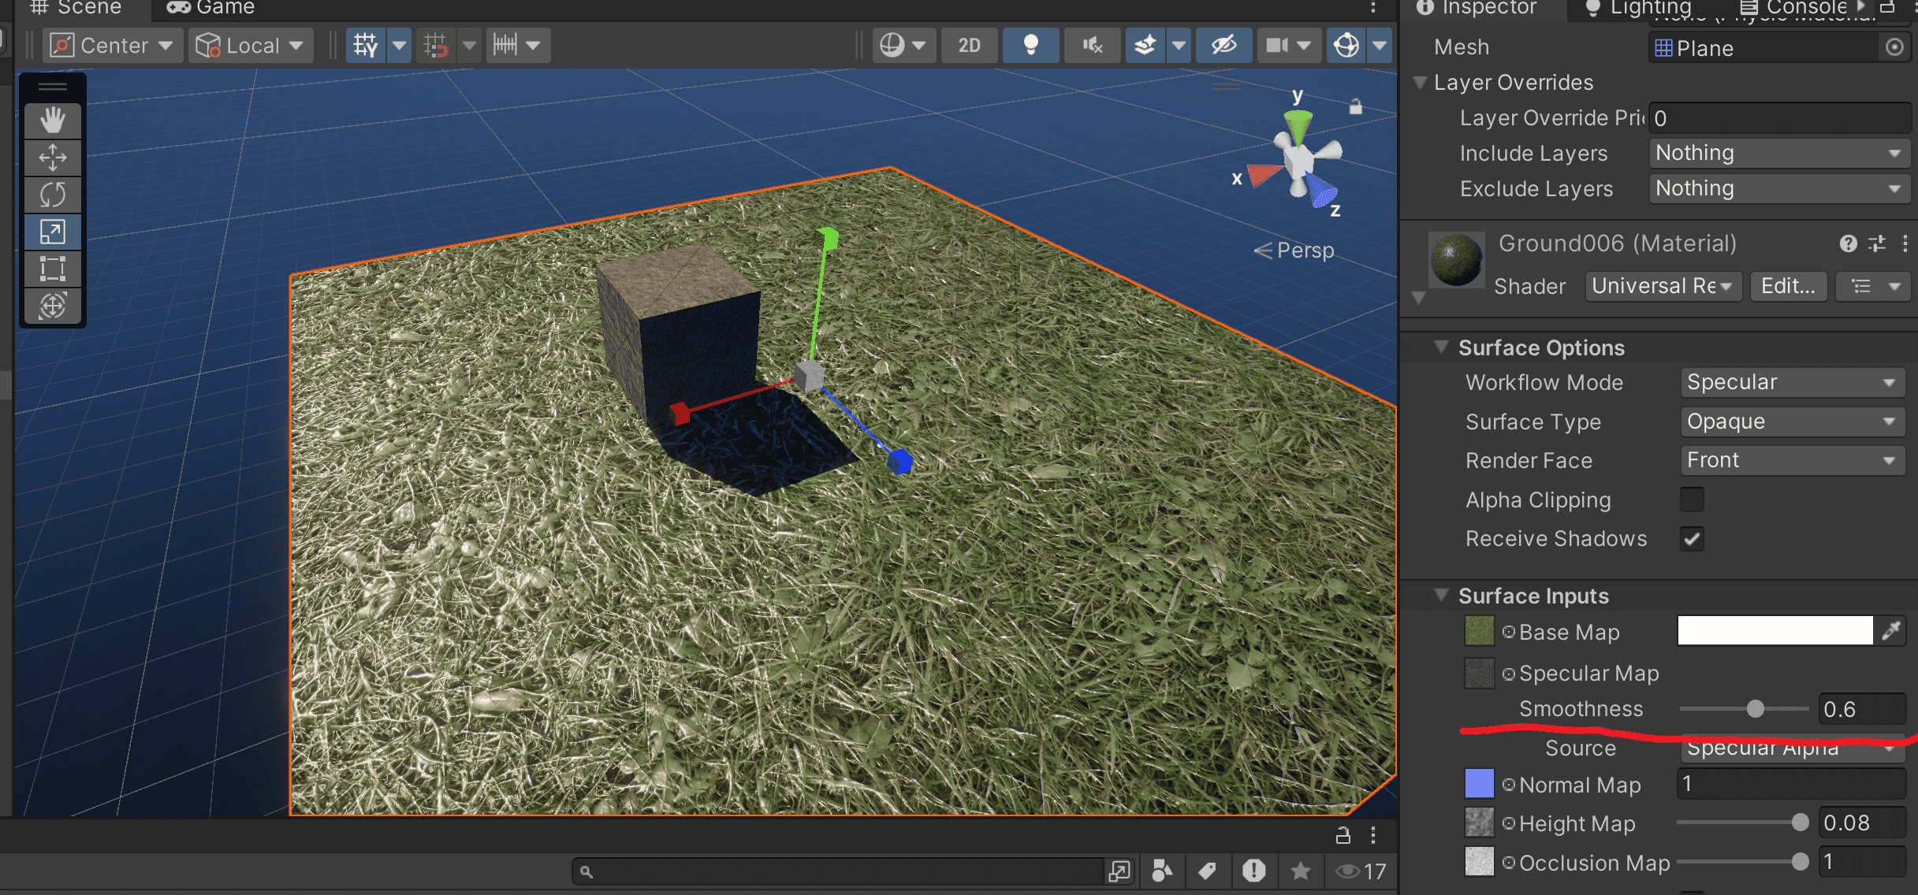Switch to the Game tab
The height and width of the screenshot is (895, 1918).
coord(210,8)
